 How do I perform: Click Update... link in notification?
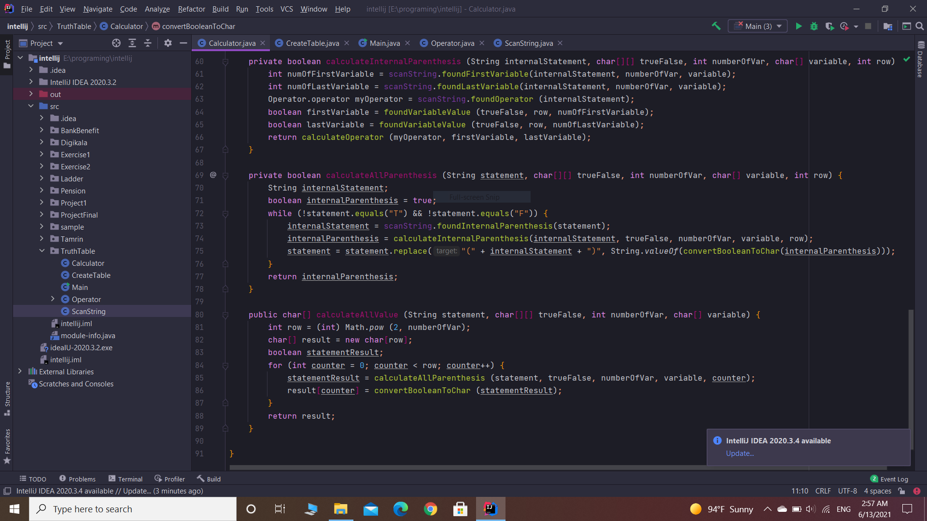[x=740, y=453]
